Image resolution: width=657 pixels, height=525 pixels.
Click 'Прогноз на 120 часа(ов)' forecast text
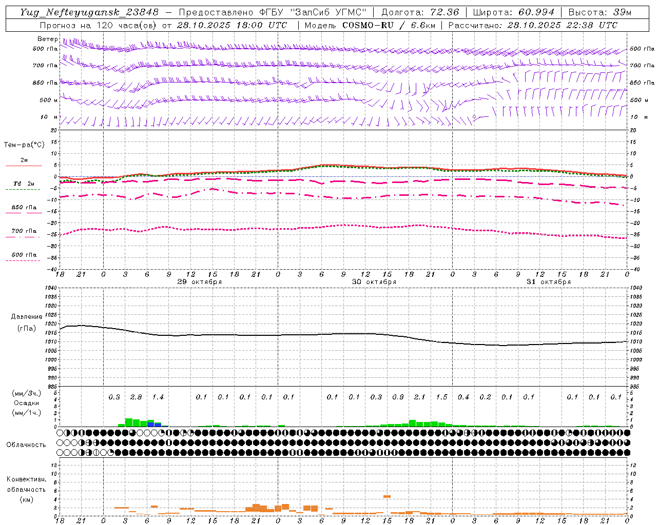pos(99,25)
